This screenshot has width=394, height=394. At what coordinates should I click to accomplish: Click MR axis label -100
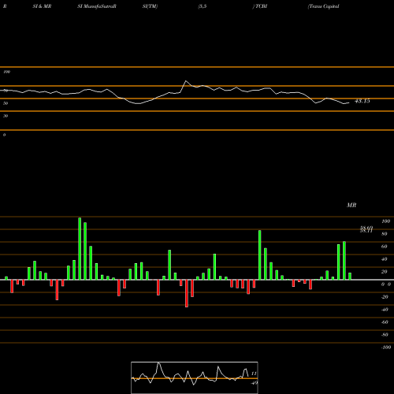[386, 348]
